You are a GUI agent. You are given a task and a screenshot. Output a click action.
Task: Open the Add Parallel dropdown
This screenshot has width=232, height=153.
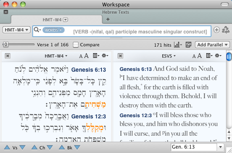212,45
